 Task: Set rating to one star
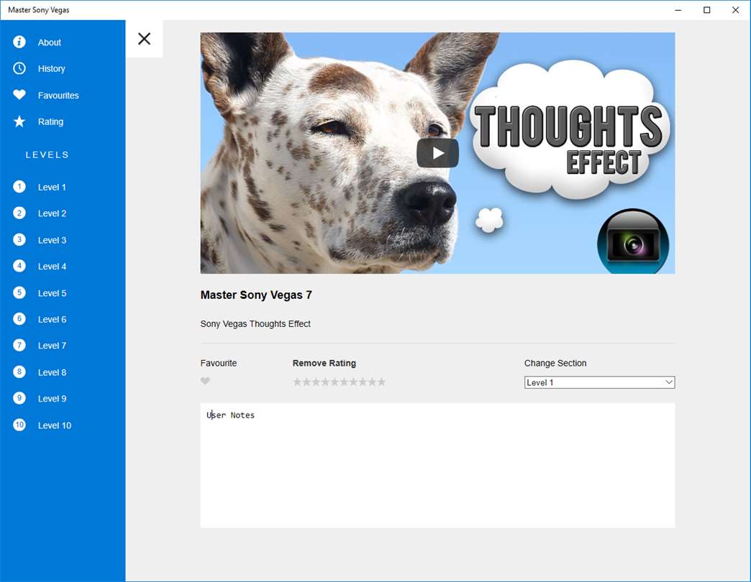pos(297,382)
